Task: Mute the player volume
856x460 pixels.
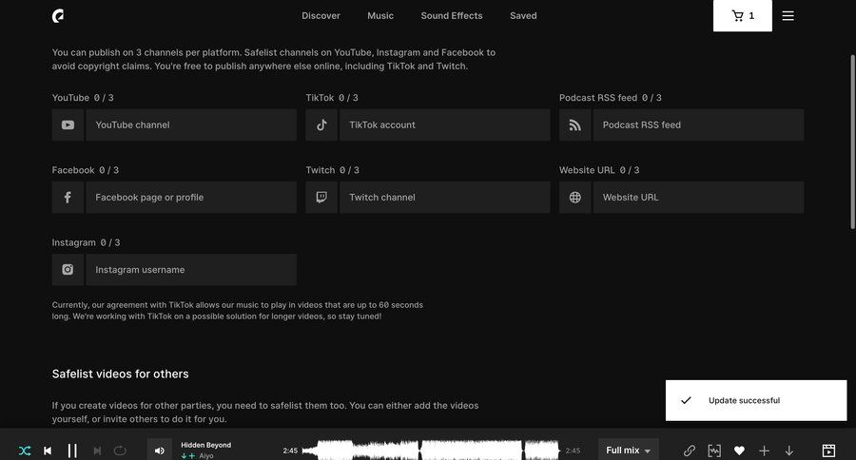Action: 160,450
